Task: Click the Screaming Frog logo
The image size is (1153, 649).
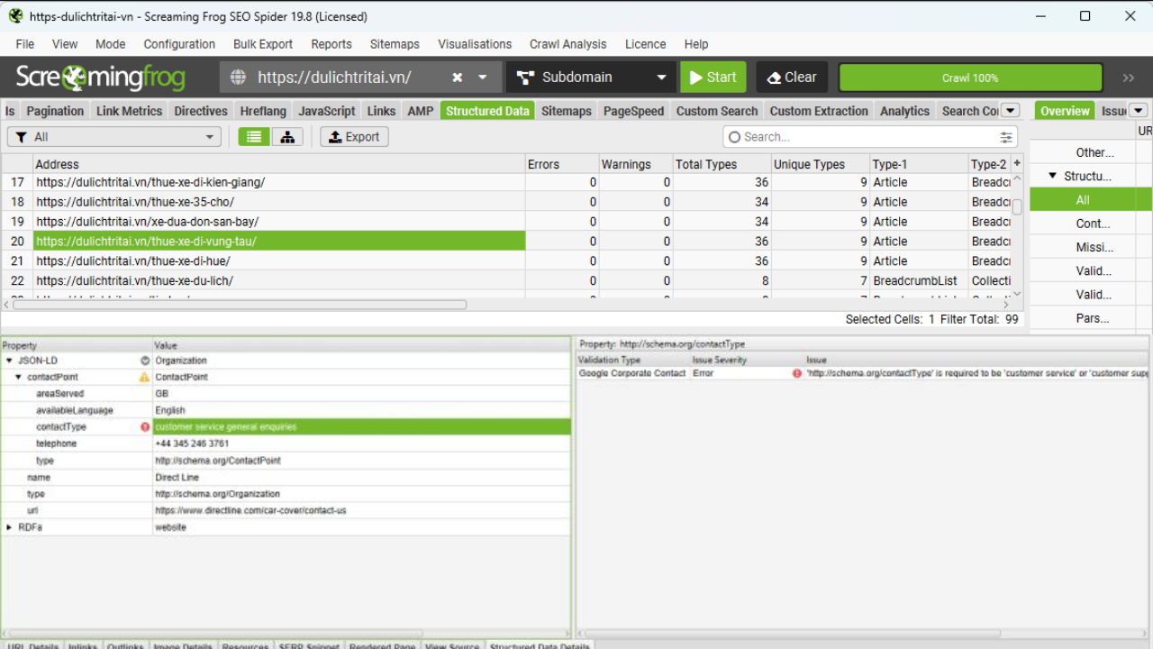Action: pyautogui.click(x=99, y=77)
